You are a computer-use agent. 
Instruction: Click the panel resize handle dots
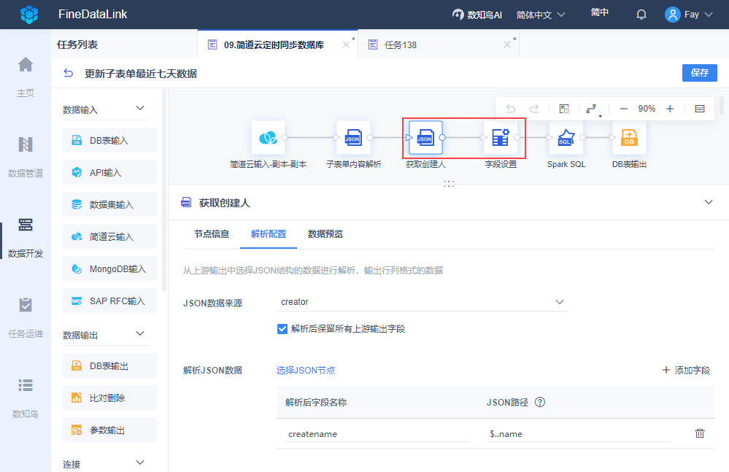pos(449,184)
